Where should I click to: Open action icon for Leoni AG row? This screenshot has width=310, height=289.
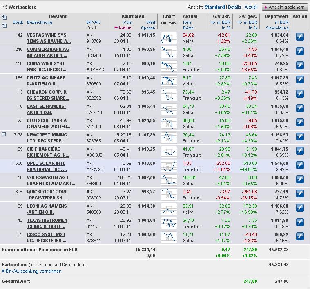click(300, 208)
